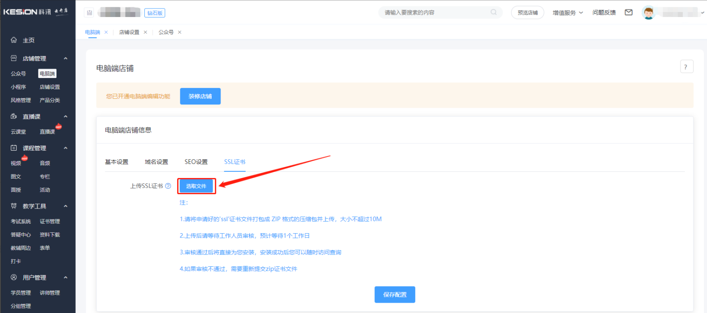The width and height of the screenshot is (707, 313).
Task: Click the 装修店铺 button
Action: (200, 96)
